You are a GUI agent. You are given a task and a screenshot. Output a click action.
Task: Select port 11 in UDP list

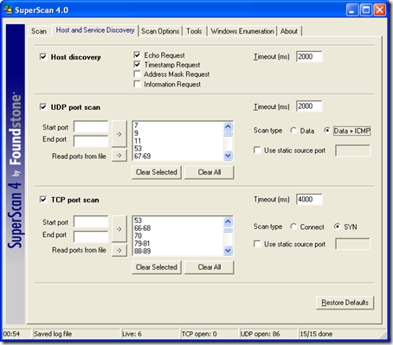(x=178, y=141)
